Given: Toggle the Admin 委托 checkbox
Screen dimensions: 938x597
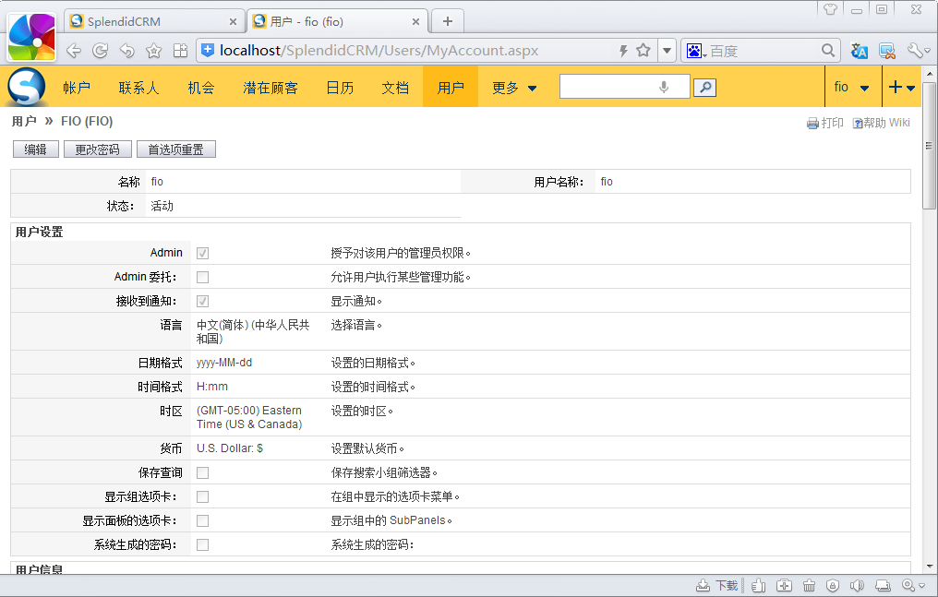Looking at the screenshot, I should (203, 278).
